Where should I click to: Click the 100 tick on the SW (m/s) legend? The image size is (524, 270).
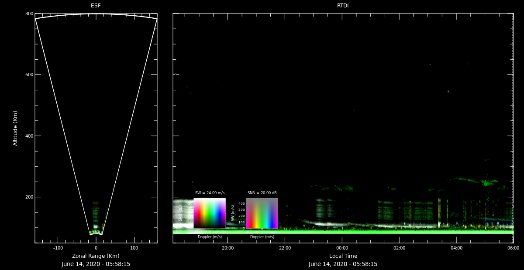pos(241,222)
